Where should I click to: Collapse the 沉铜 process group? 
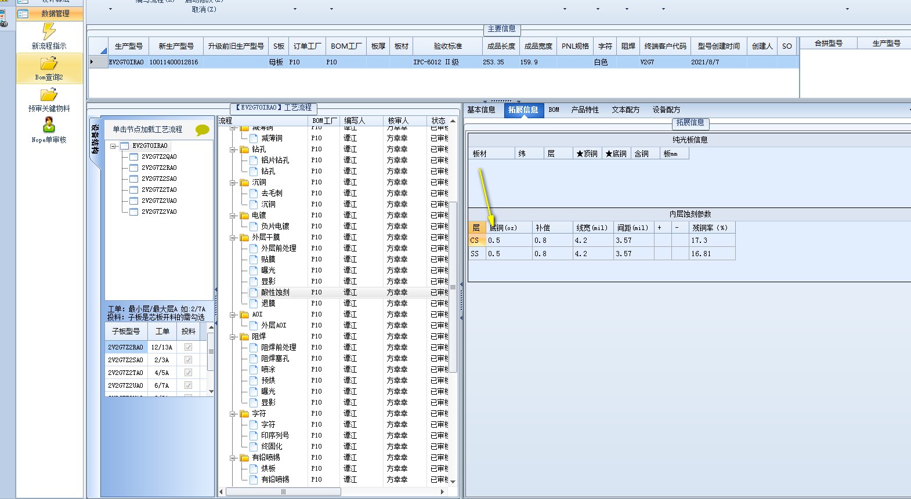(233, 183)
